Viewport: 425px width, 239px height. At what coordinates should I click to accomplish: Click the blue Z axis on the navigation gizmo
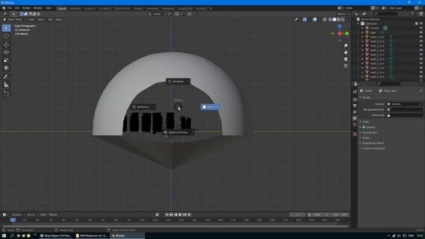tap(339, 27)
